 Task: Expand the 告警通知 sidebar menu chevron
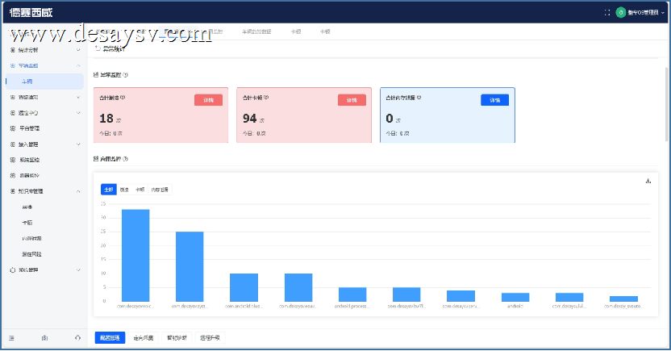click(x=78, y=97)
